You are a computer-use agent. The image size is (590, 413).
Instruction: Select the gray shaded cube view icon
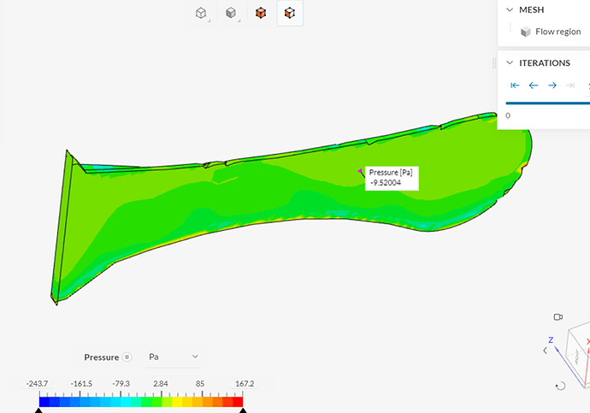coord(231,13)
